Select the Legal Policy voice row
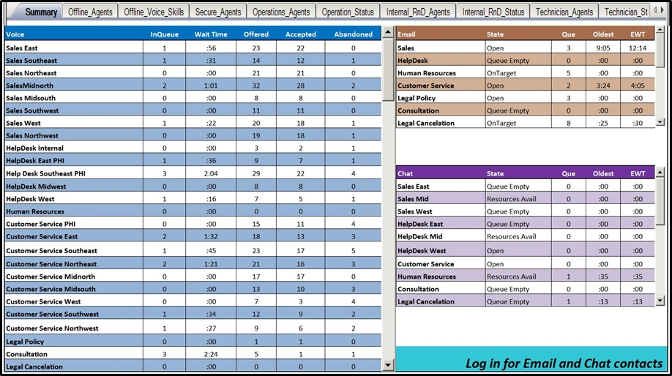The height and width of the screenshot is (376, 672). pos(193,342)
